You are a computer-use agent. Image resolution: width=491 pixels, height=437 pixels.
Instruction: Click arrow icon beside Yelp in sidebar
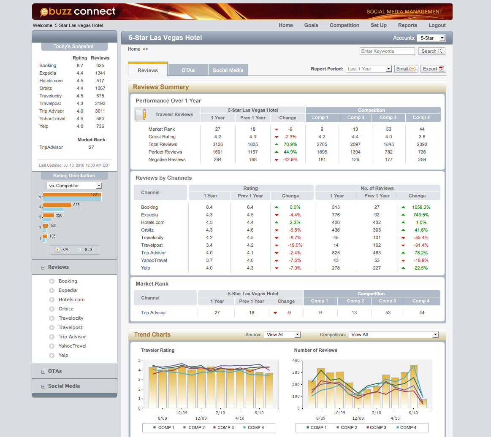pos(52,355)
